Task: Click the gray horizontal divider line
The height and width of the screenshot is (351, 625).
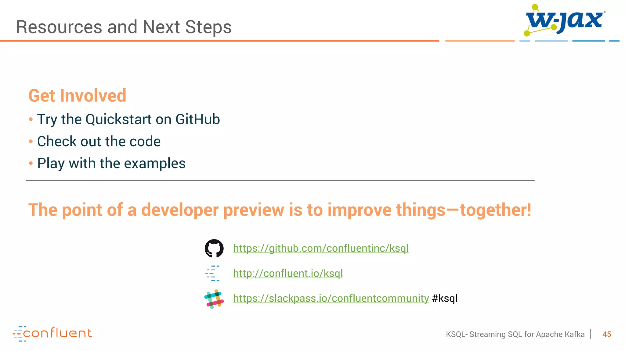Action: [280, 180]
